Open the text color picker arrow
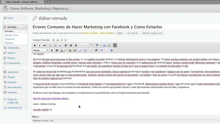This screenshot has width=220, height=124. click(x=65, y=50)
